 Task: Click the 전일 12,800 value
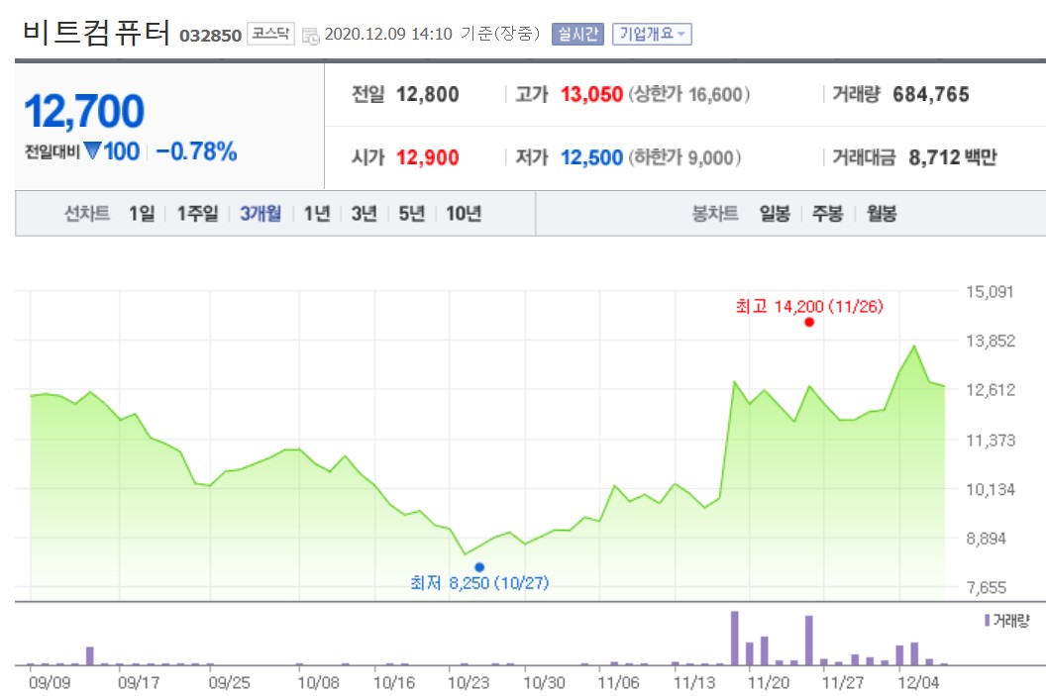point(428,94)
